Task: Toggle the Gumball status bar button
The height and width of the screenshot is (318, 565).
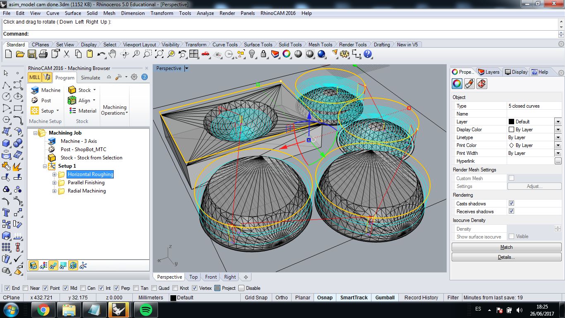Action: click(385, 298)
